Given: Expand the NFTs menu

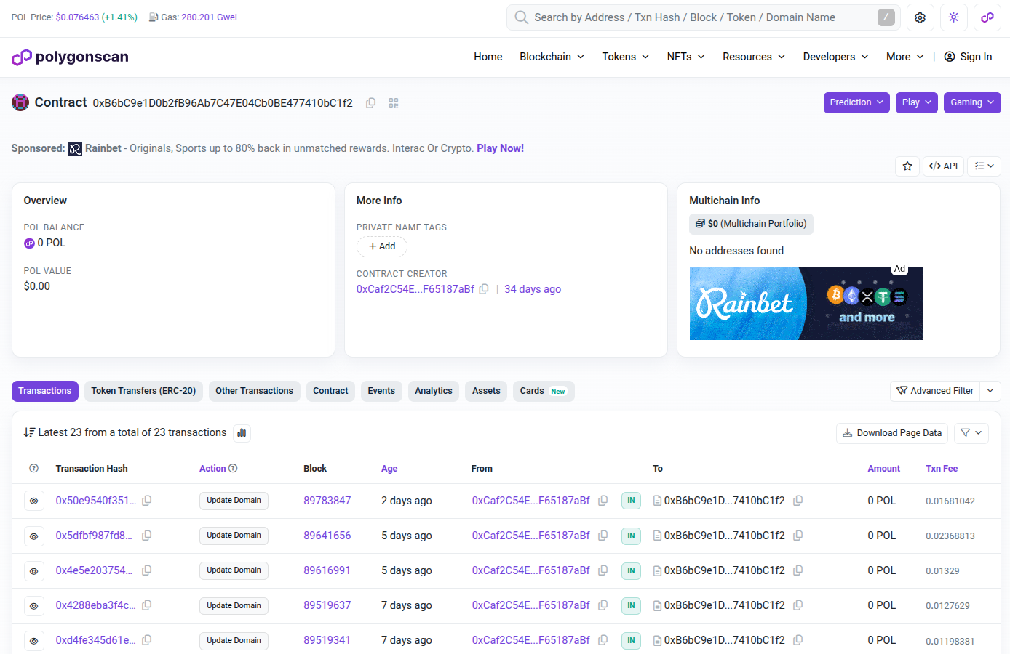Looking at the screenshot, I should (686, 57).
